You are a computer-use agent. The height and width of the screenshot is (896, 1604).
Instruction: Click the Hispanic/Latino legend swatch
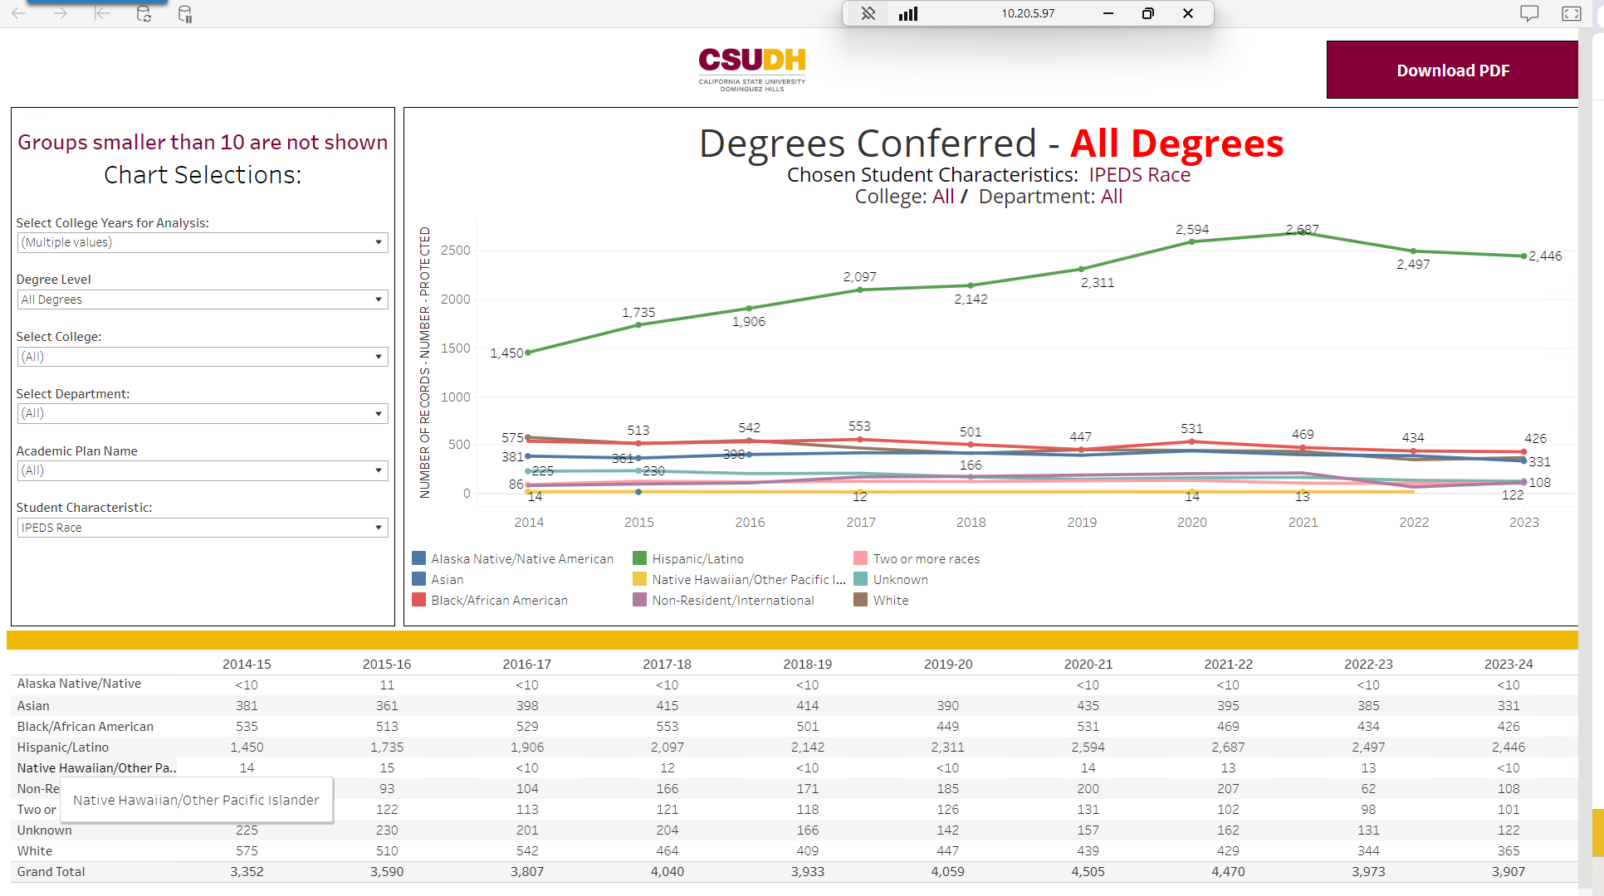640,558
